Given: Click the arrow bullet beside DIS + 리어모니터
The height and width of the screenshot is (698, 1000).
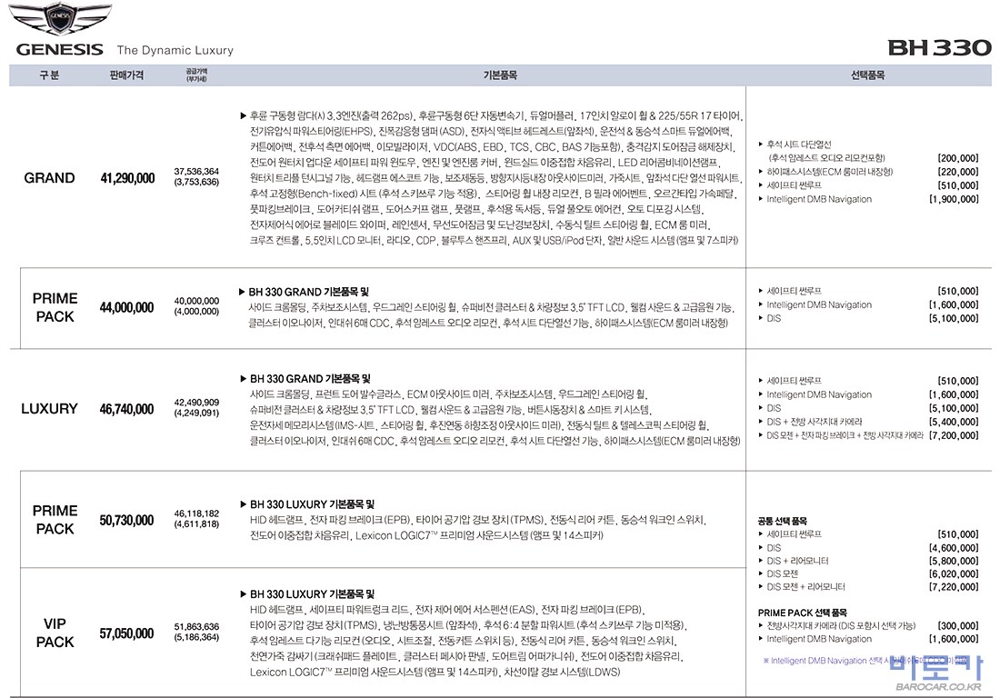Looking at the screenshot, I should 761,562.
